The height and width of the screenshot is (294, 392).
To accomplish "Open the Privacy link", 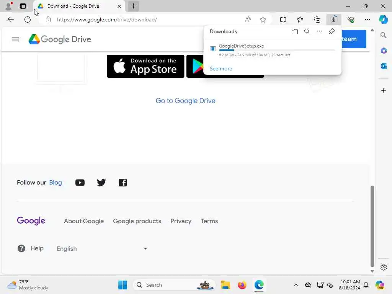I will (x=181, y=221).
